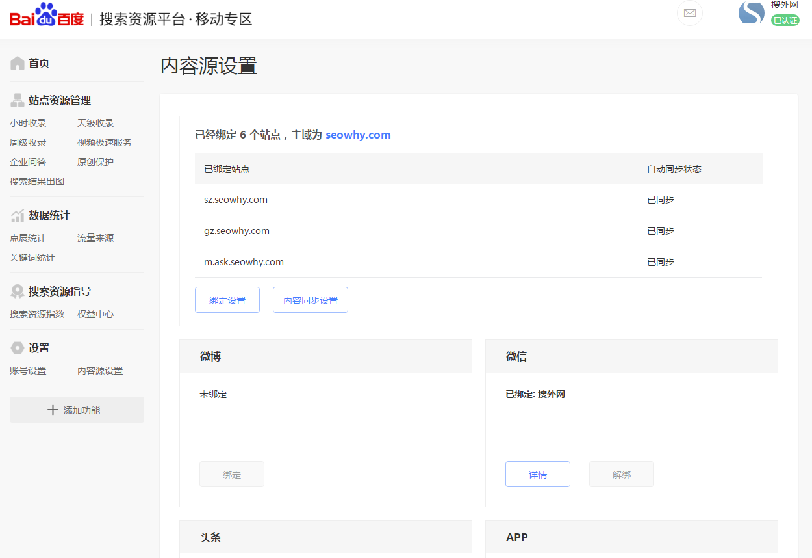
Task: Click 解绑 to unbind WeChat
Action: click(621, 474)
